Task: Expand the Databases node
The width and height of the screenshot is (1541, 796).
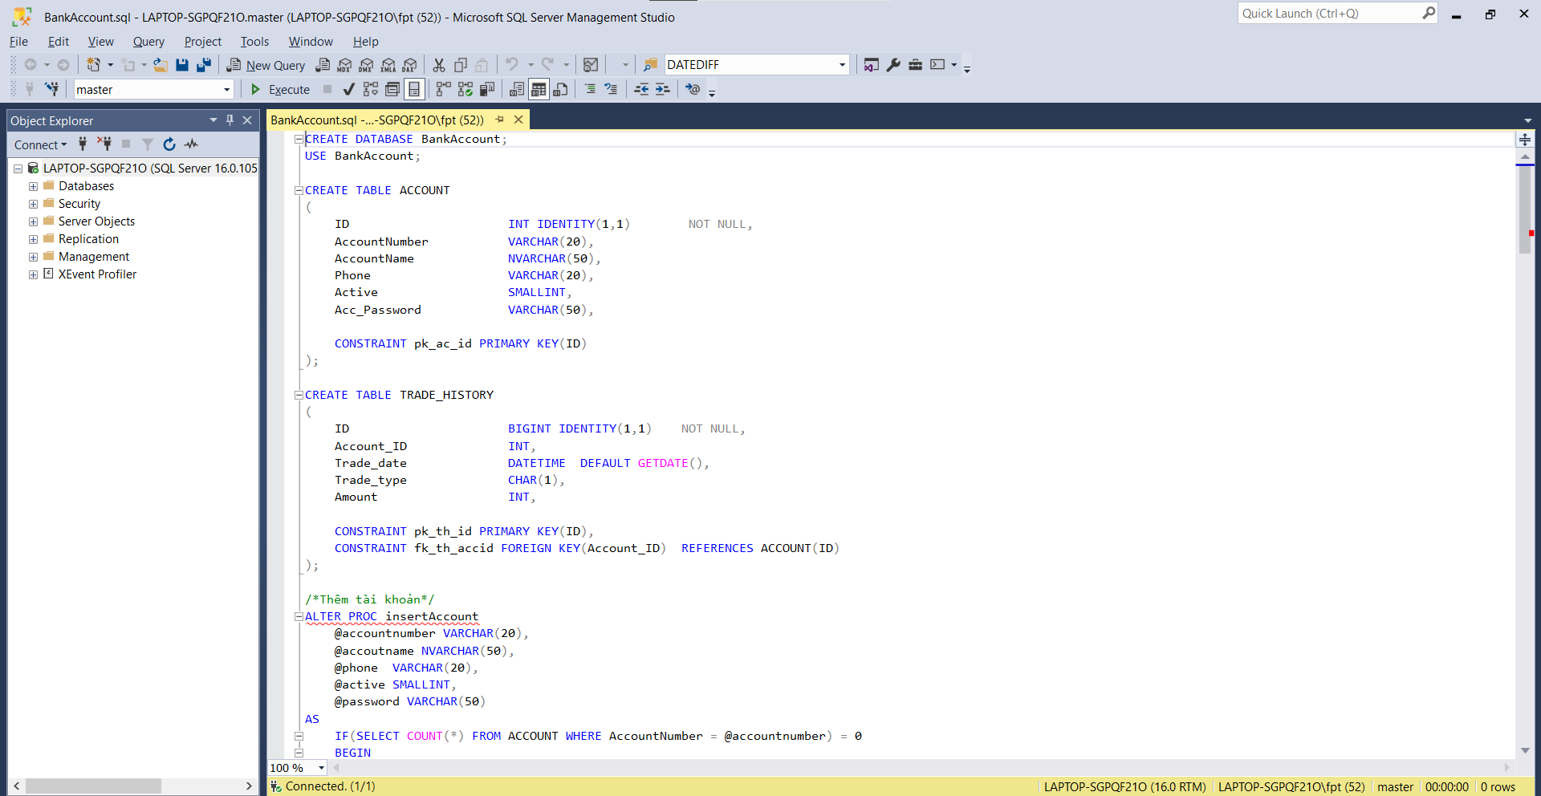Action: [x=33, y=186]
